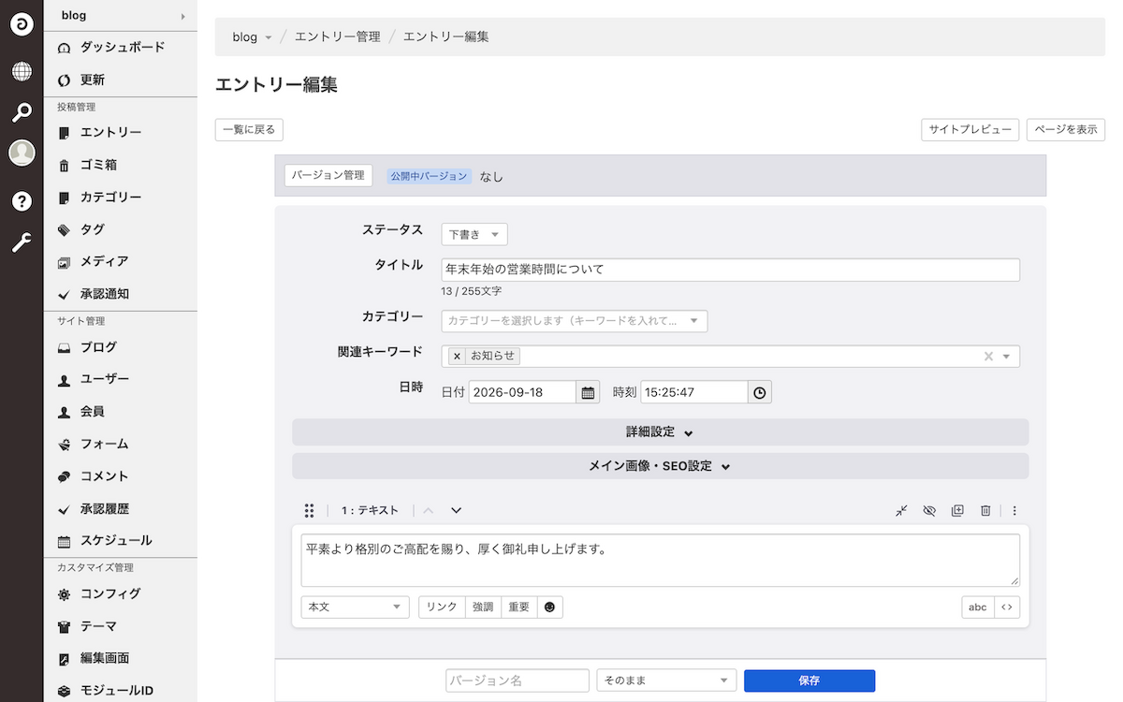Open the help question mark icon
1123x702 pixels.
[x=22, y=201]
